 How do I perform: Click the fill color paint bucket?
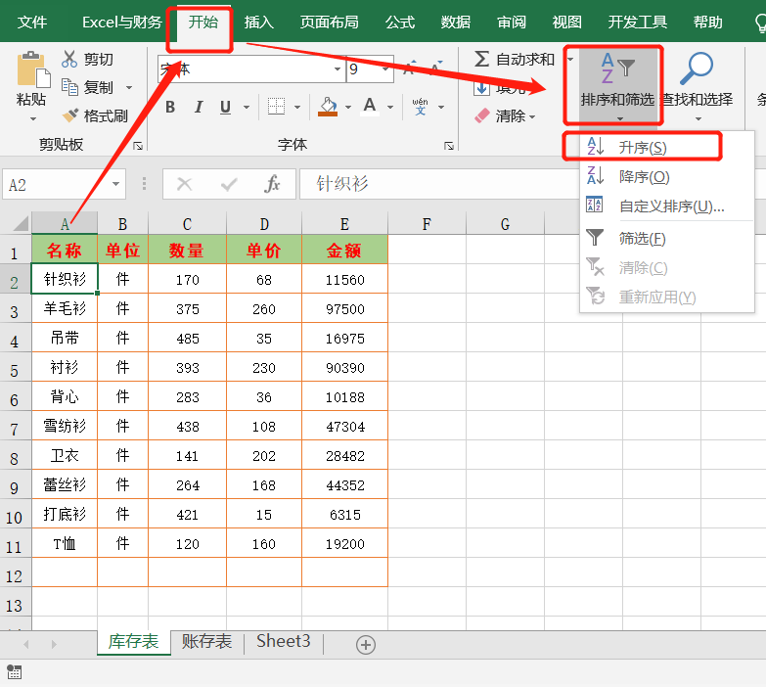(329, 107)
